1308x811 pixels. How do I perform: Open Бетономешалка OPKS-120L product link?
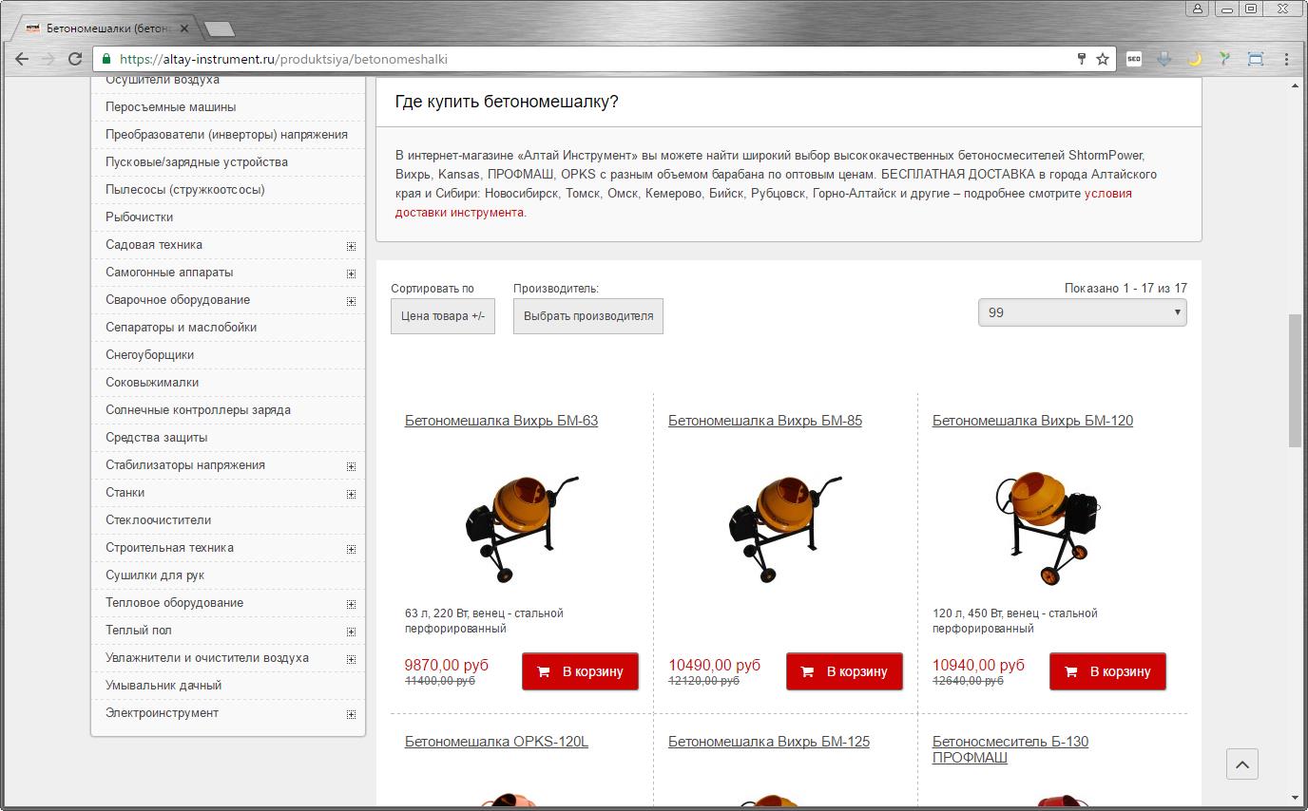pyautogui.click(x=496, y=742)
